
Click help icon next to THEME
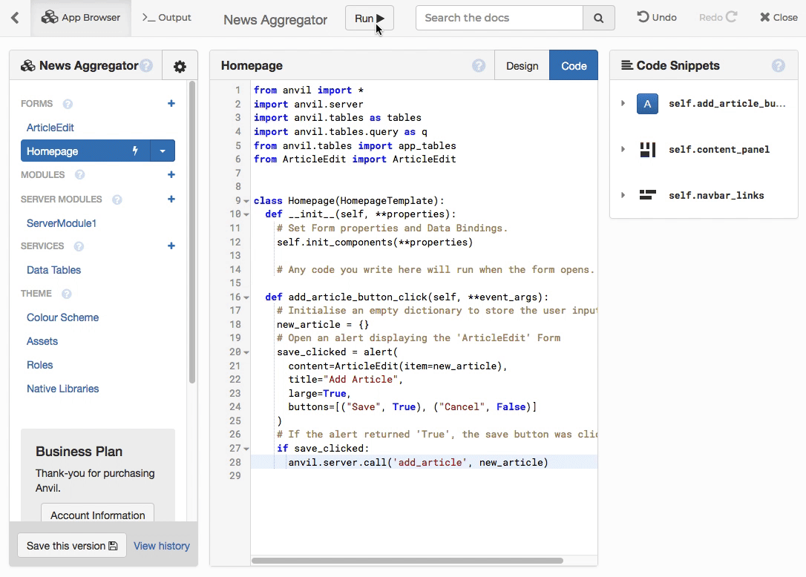click(66, 294)
